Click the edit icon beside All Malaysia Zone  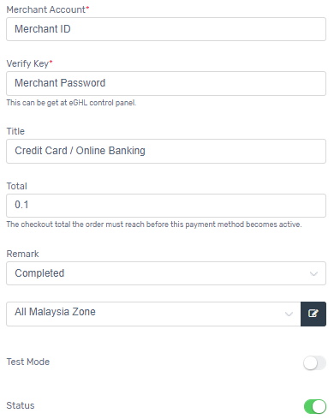(313, 314)
